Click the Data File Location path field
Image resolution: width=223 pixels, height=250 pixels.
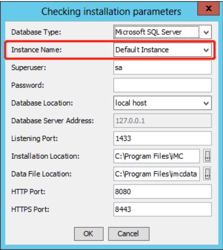[156, 174]
